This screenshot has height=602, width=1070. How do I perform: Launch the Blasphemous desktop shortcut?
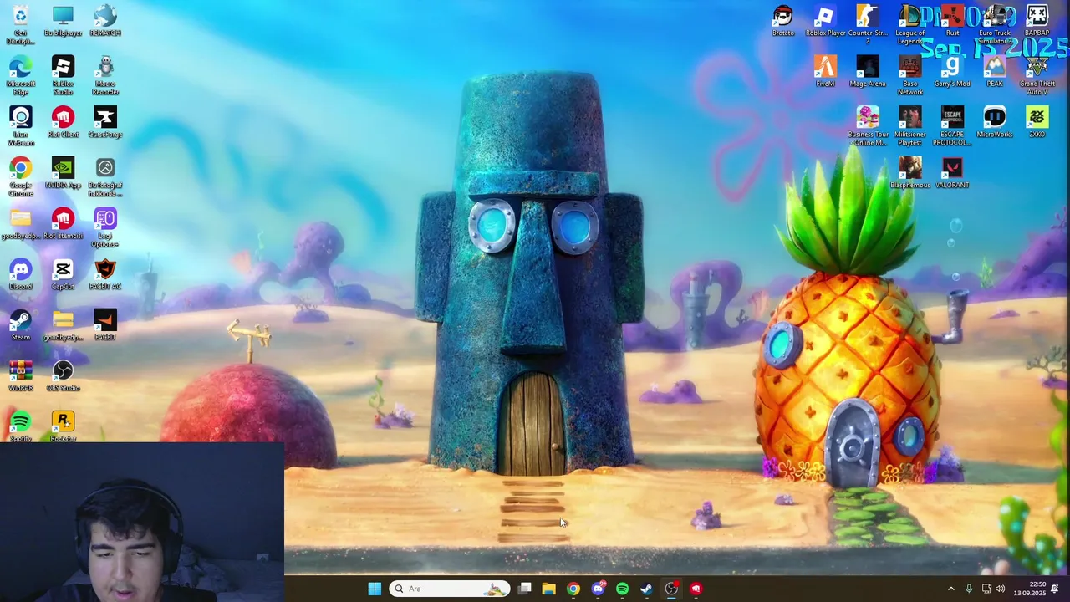910,174
